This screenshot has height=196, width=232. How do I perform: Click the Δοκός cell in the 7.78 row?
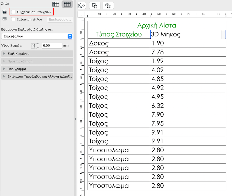pyautogui.click(x=119, y=52)
